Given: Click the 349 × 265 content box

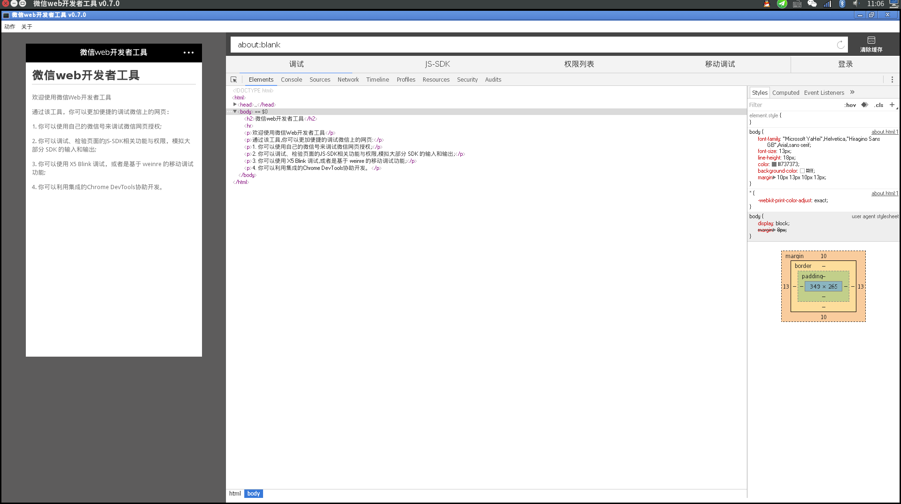Looking at the screenshot, I should click(823, 286).
